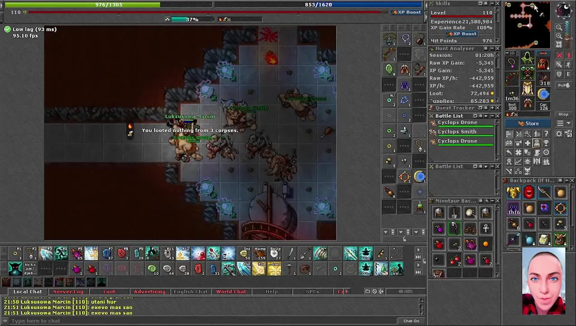Viewport: 576px width, 326px height.
Task: Click the Hunt Analyser menu icon
Action: 485,48
